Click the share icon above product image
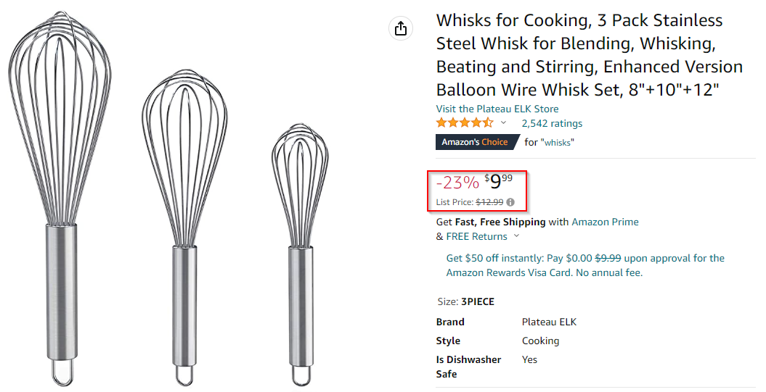The width and height of the screenshot is (766, 392). (x=401, y=29)
